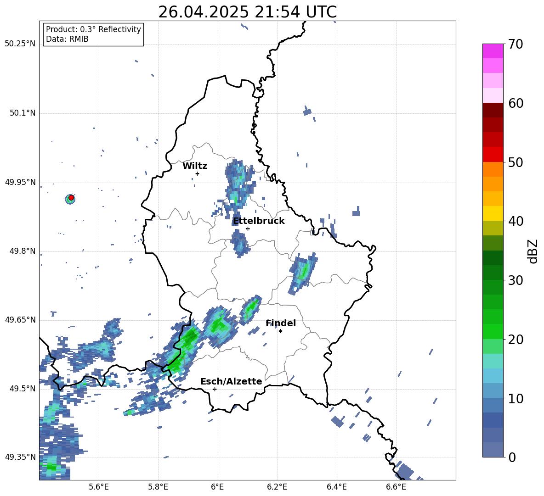The width and height of the screenshot is (544, 496).
Task: Click the dark red colorbar segment below 60
Action: coord(493,110)
